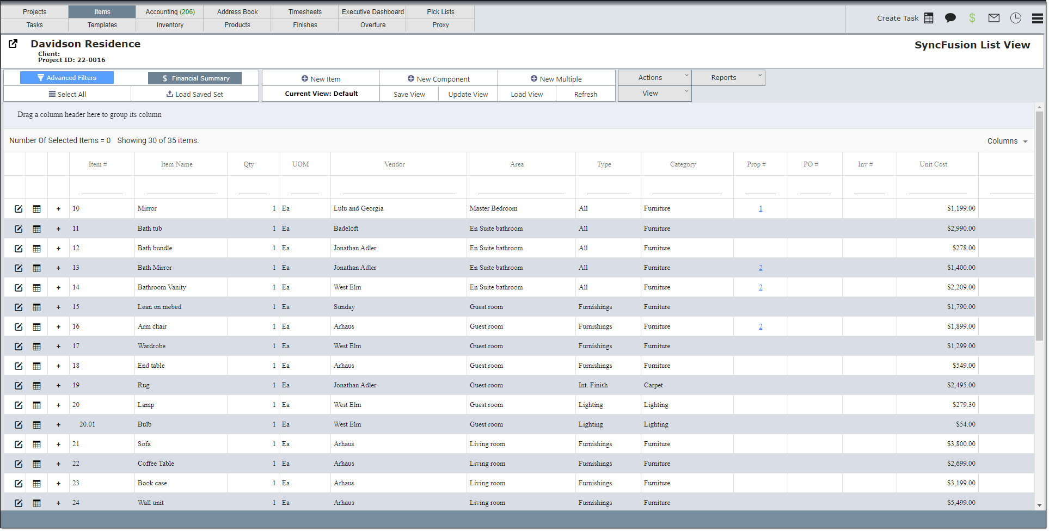Click the New Item button
Image resolution: width=1049 pixels, height=531 pixels.
(321, 79)
